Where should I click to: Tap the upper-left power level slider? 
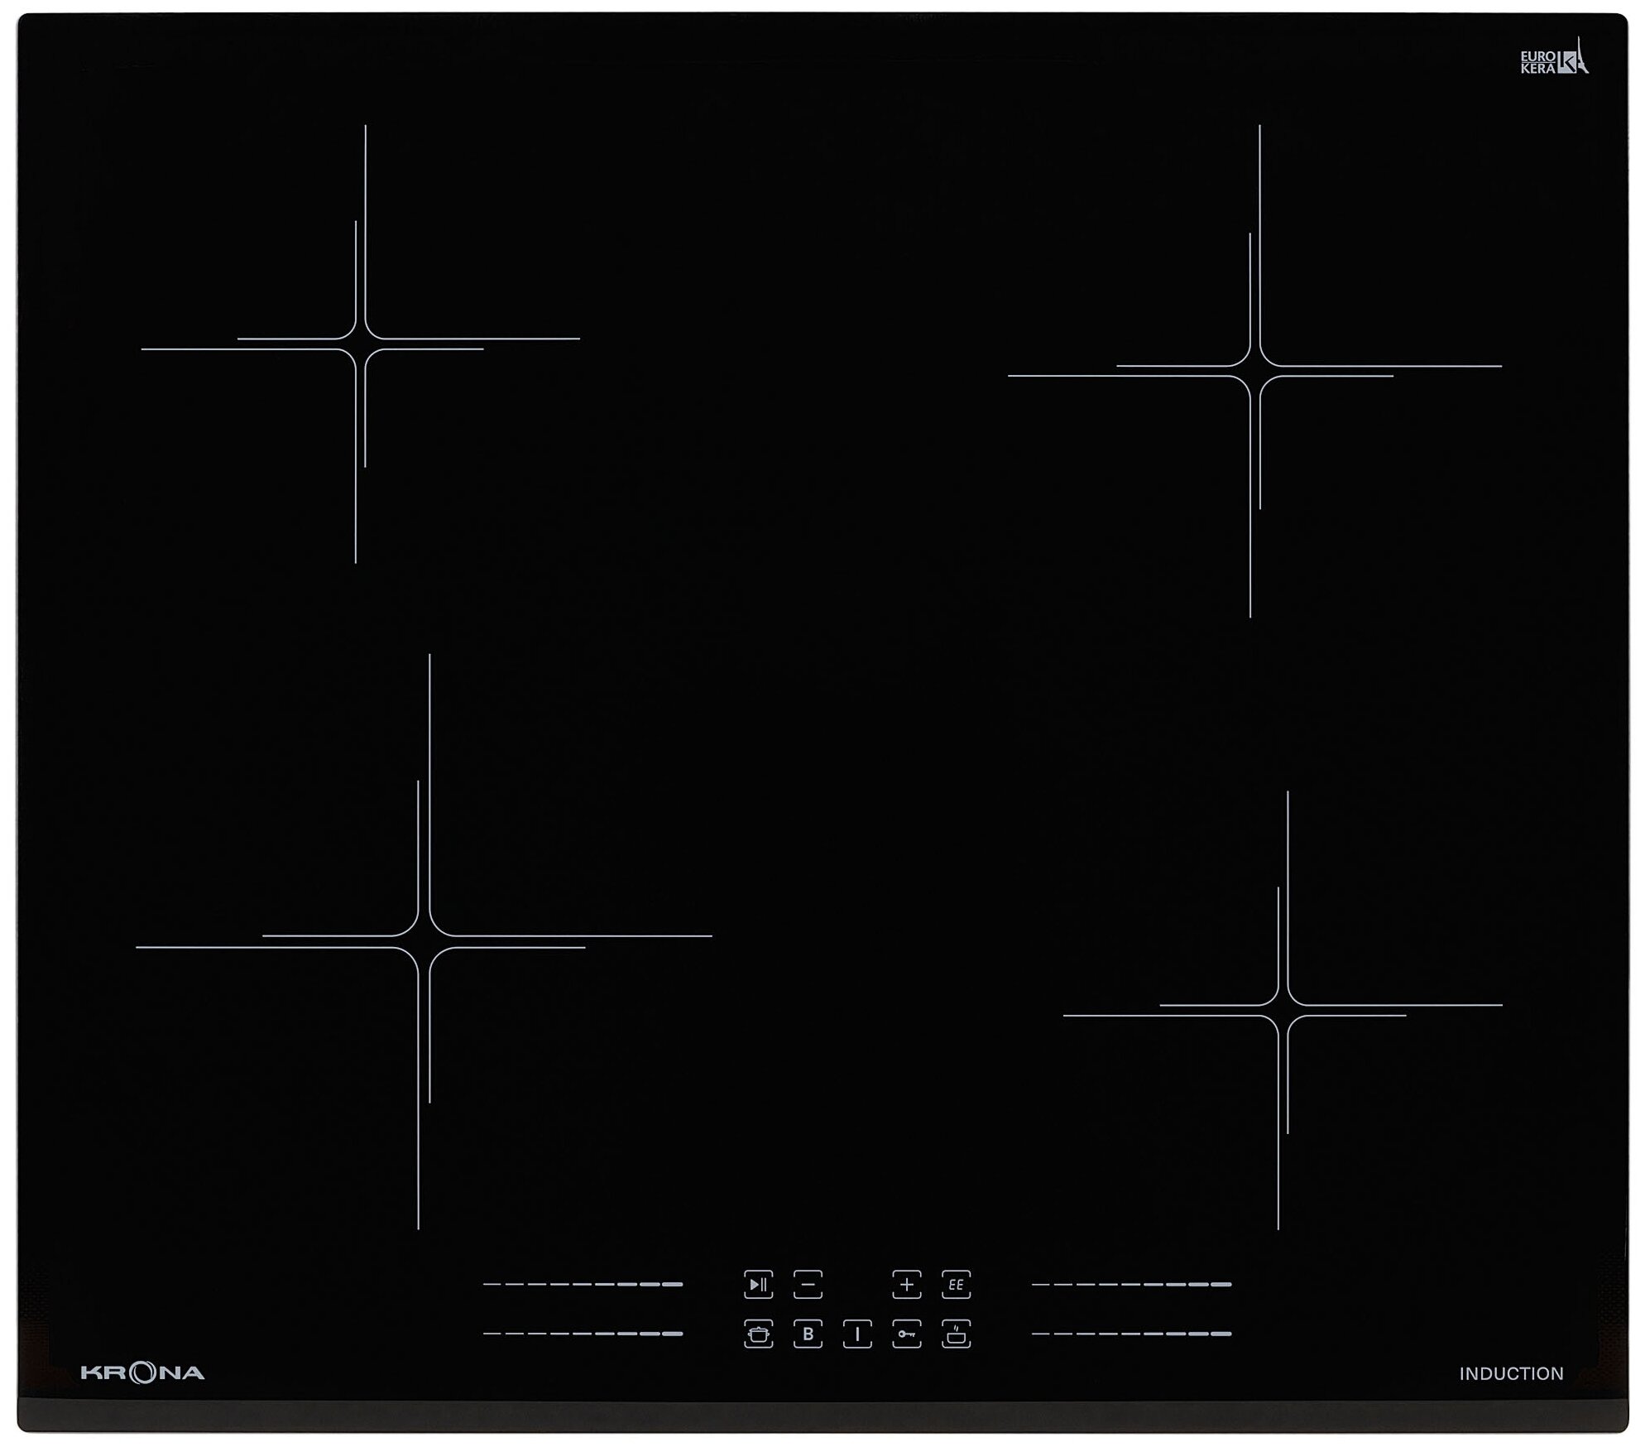[x=583, y=1284]
